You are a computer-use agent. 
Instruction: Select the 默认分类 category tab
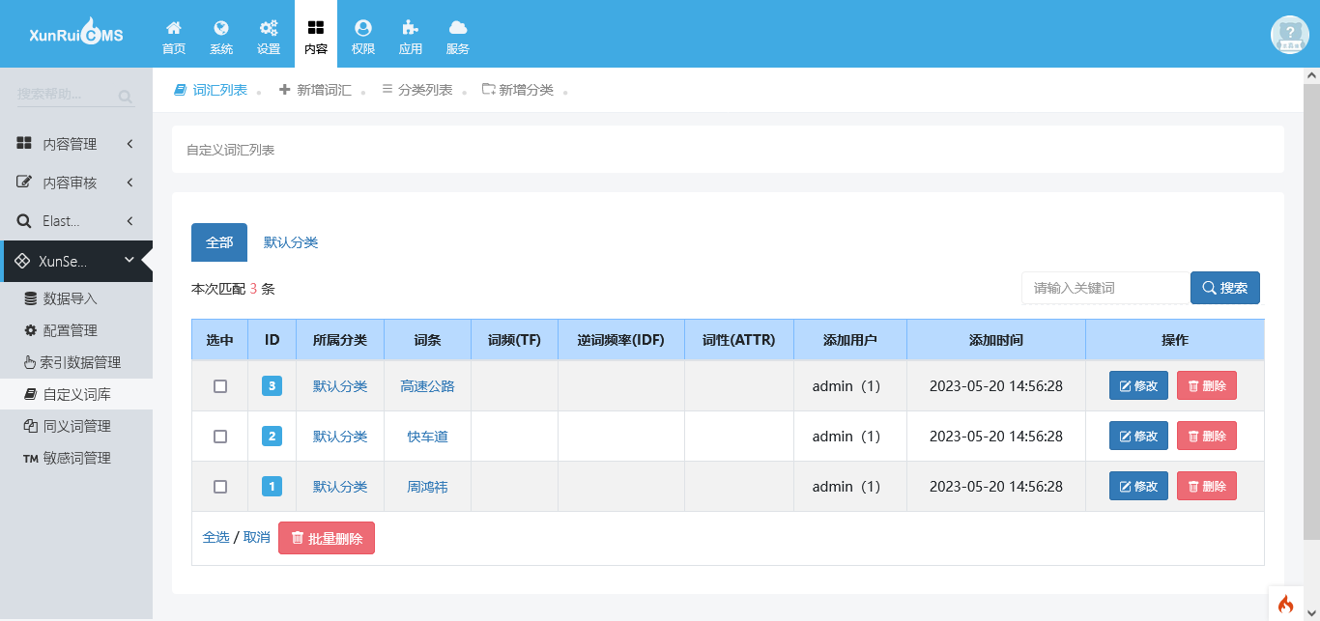291,242
